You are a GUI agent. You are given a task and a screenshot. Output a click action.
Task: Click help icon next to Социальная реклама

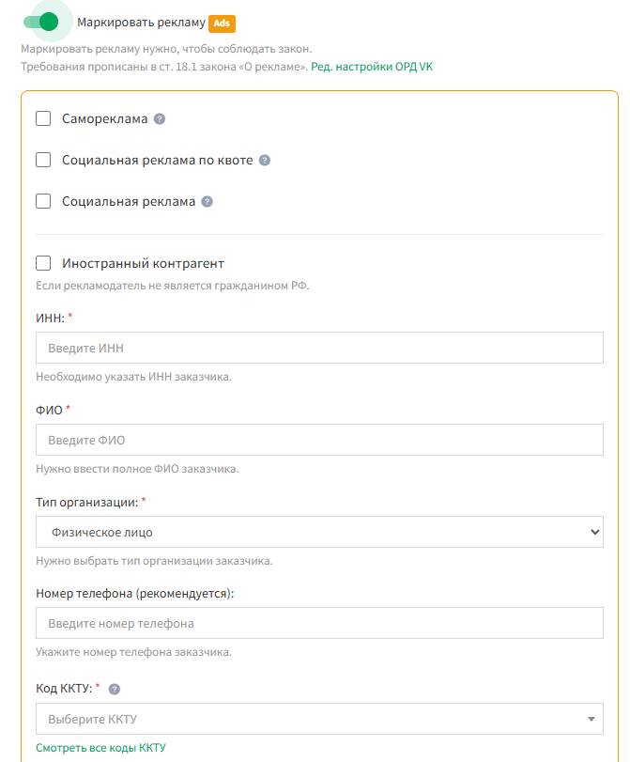pyautogui.click(x=207, y=202)
